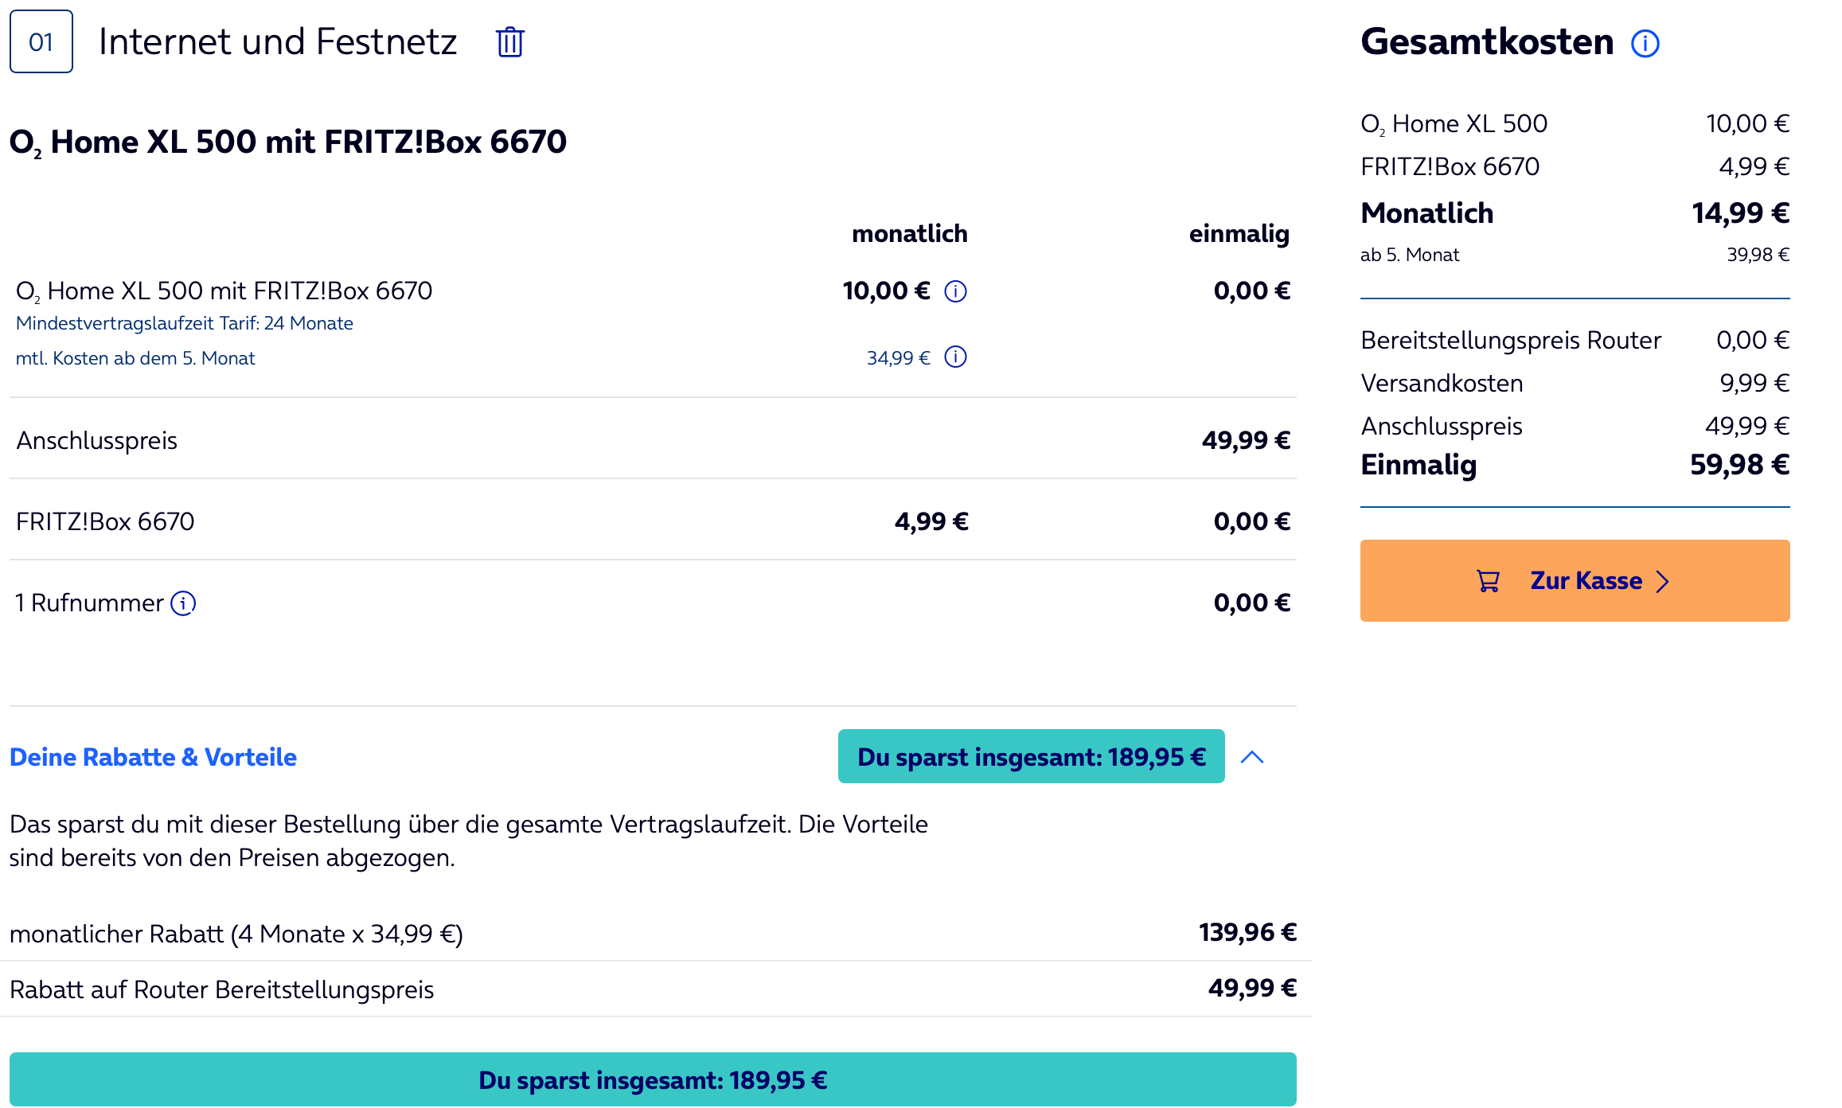Click Einmalig 59,98 € total

1575,464
